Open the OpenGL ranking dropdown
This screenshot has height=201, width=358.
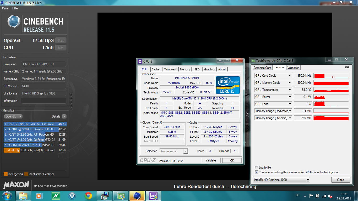(13, 116)
